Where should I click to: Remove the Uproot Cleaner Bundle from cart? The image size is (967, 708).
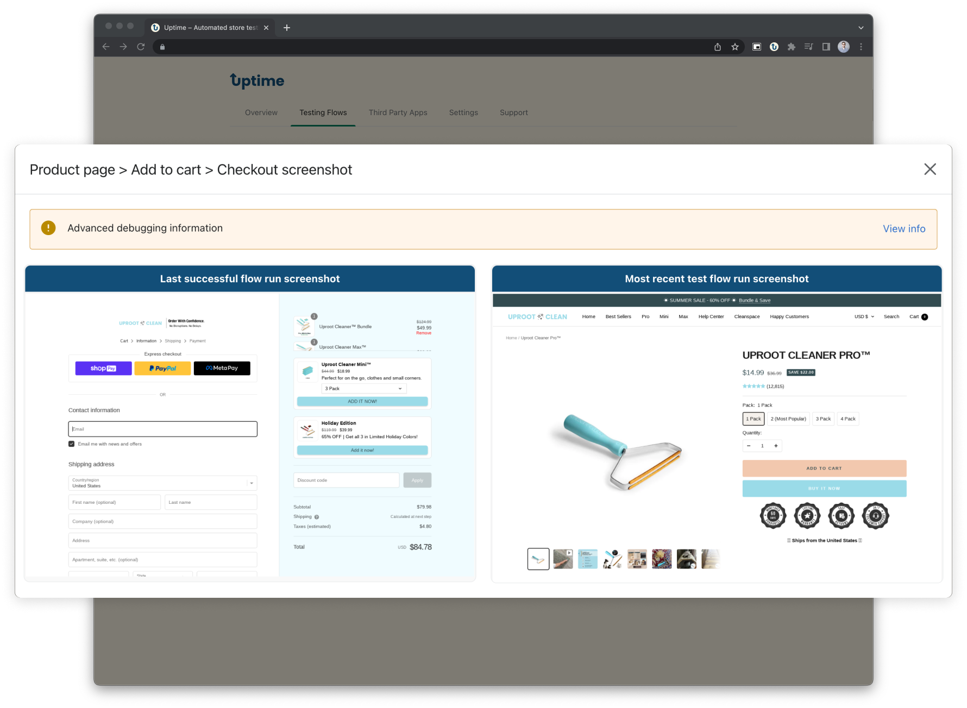[x=424, y=333]
